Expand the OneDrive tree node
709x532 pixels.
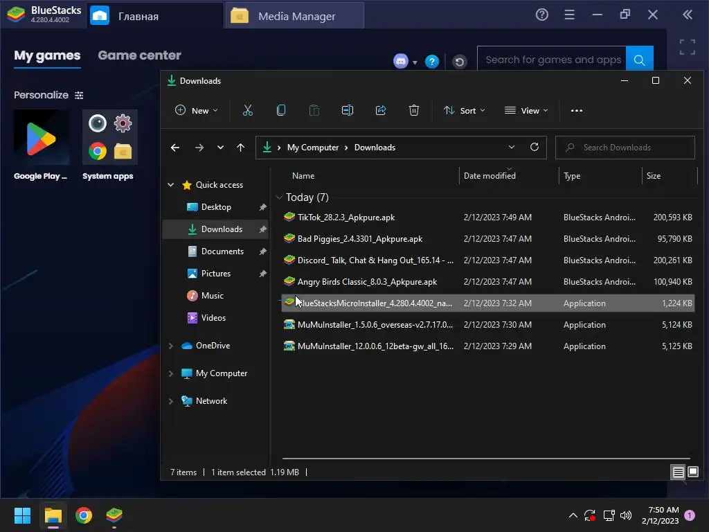(x=171, y=346)
